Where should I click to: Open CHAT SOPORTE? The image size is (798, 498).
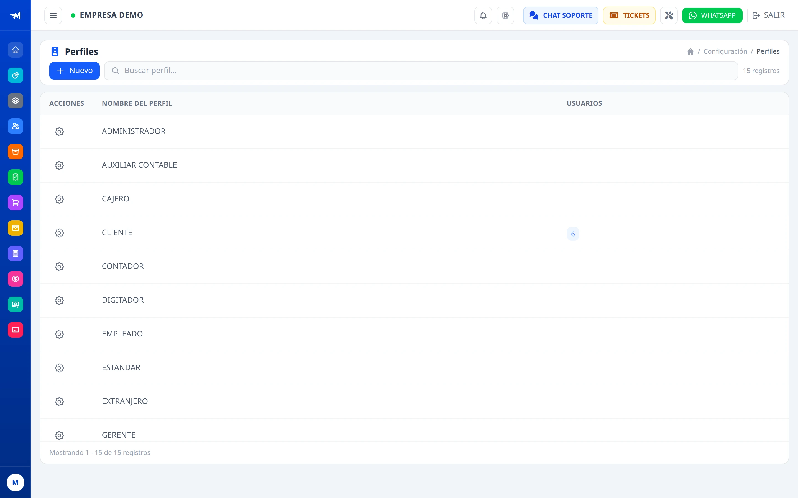pos(561,15)
